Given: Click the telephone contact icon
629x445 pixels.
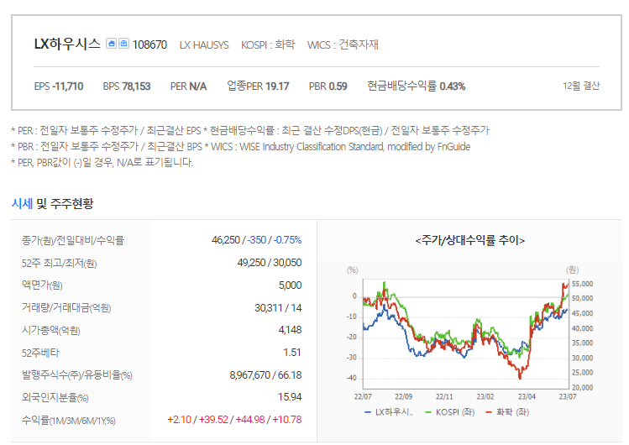Looking at the screenshot, I should pos(123,44).
